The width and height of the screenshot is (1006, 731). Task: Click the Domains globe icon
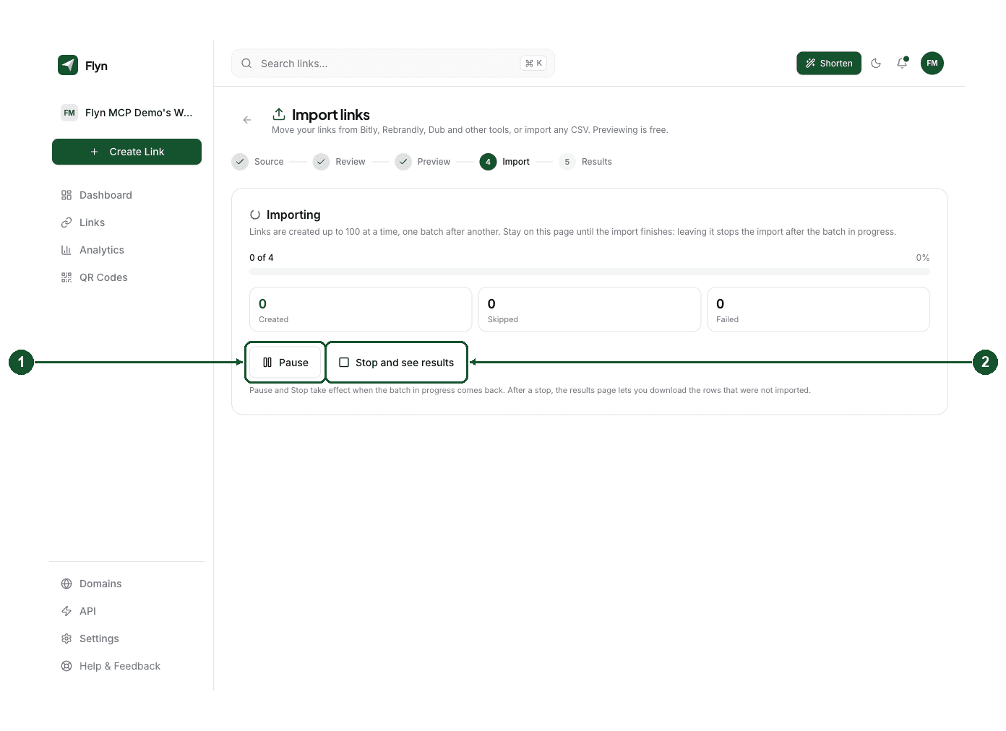[x=66, y=584]
